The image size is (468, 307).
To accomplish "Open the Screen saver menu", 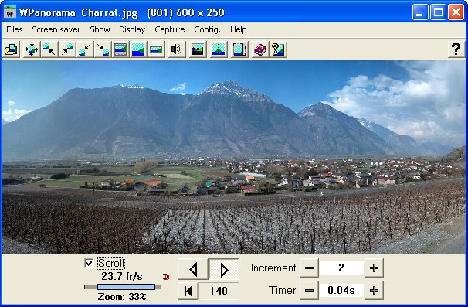I will [56, 29].
